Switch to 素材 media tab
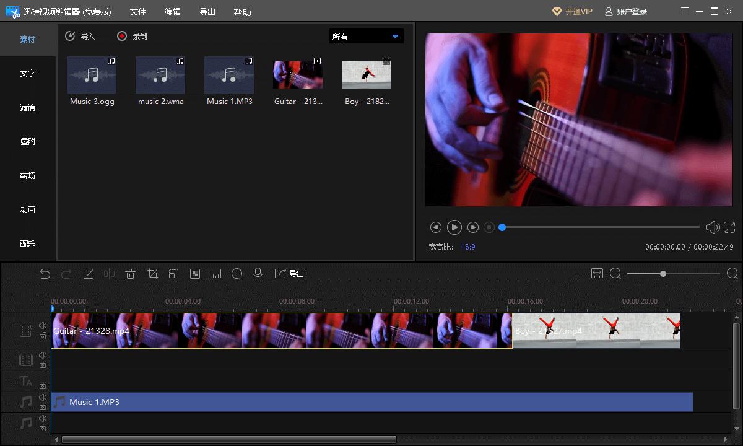The image size is (743, 446). point(28,40)
